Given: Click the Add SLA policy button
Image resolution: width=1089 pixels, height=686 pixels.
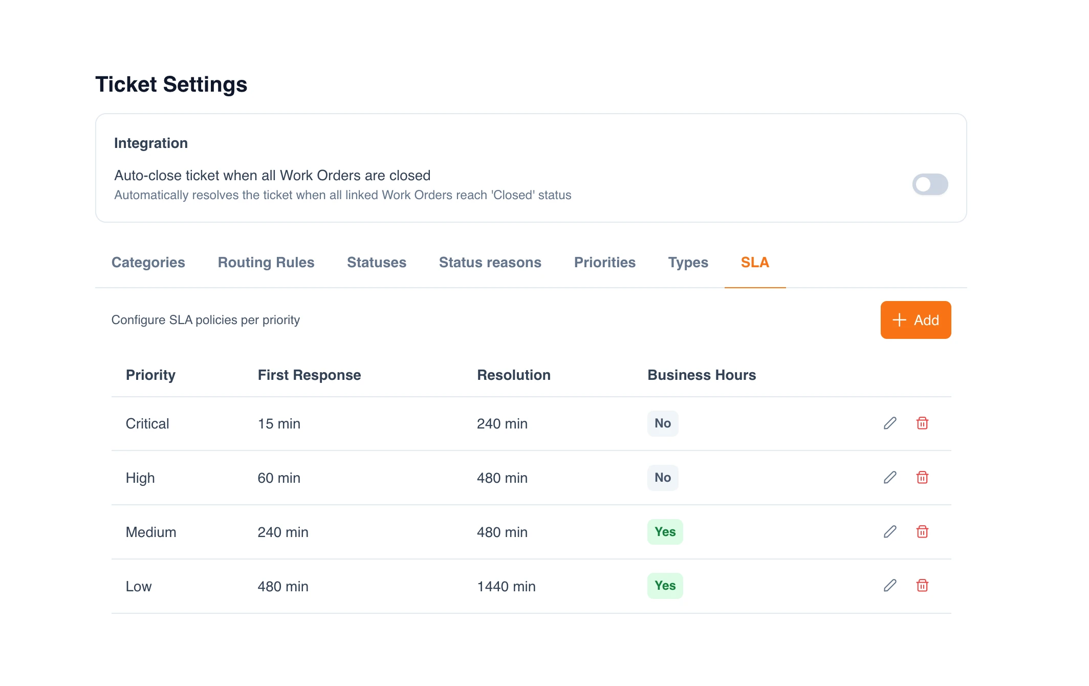Looking at the screenshot, I should click(x=916, y=320).
